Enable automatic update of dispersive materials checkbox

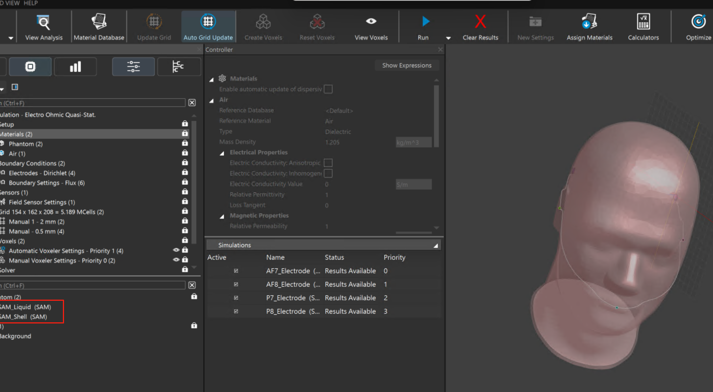click(x=328, y=89)
